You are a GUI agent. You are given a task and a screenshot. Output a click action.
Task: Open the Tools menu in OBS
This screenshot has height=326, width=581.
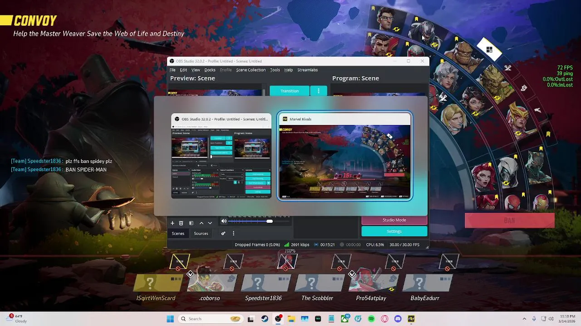click(275, 70)
